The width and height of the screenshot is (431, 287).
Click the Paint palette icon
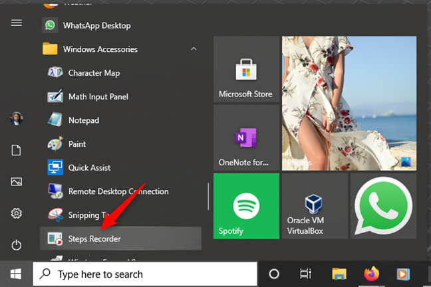point(55,143)
